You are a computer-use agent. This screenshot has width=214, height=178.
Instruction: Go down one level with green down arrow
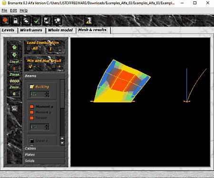[14, 55]
